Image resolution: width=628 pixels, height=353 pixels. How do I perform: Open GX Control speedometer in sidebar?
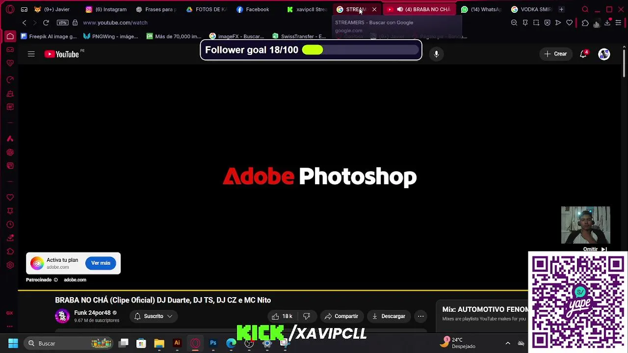pos(10,80)
